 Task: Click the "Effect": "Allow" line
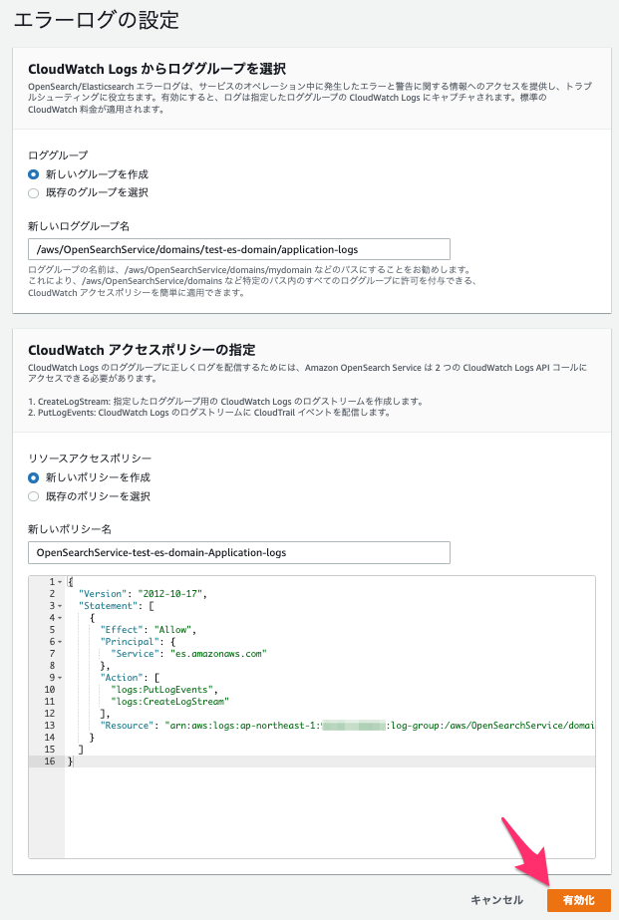pyautogui.click(x=149, y=630)
